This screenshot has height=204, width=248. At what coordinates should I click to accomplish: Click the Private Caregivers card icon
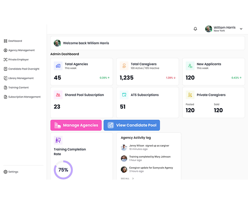[x=190, y=95]
